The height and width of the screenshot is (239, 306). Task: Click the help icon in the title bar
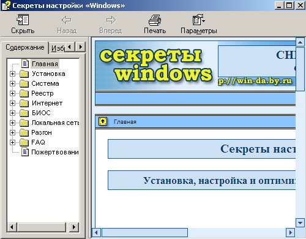tap(6, 6)
